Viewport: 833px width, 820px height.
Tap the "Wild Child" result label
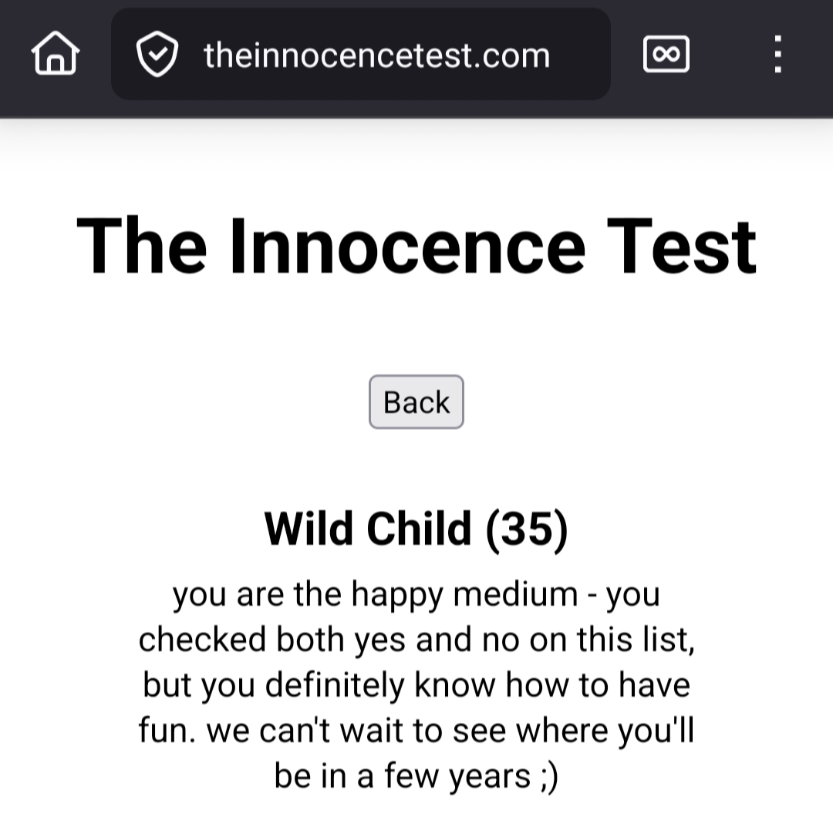coord(367,529)
